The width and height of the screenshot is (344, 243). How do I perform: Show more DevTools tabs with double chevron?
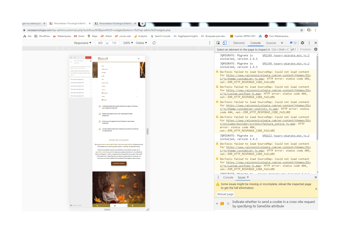click(x=282, y=43)
